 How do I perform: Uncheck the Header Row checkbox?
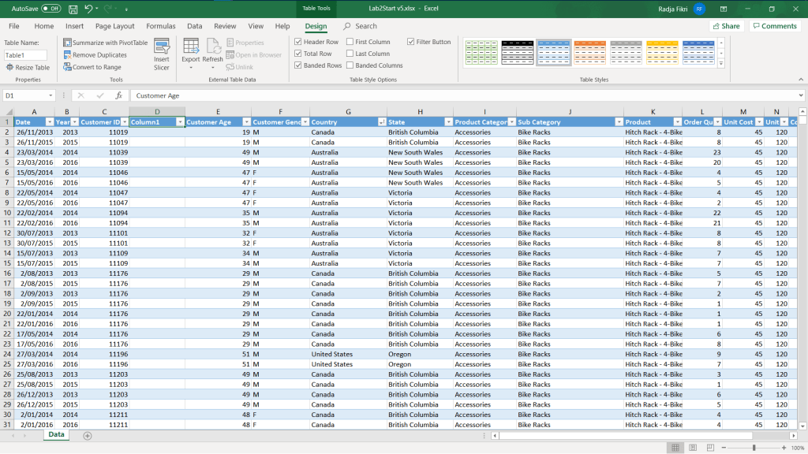click(x=298, y=42)
